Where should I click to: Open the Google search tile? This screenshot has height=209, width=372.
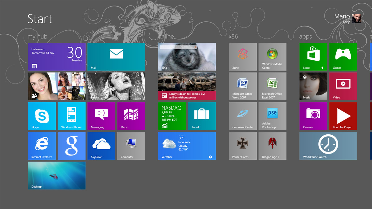tap(72, 146)
